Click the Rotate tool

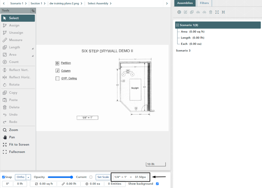tap(14, 85)
